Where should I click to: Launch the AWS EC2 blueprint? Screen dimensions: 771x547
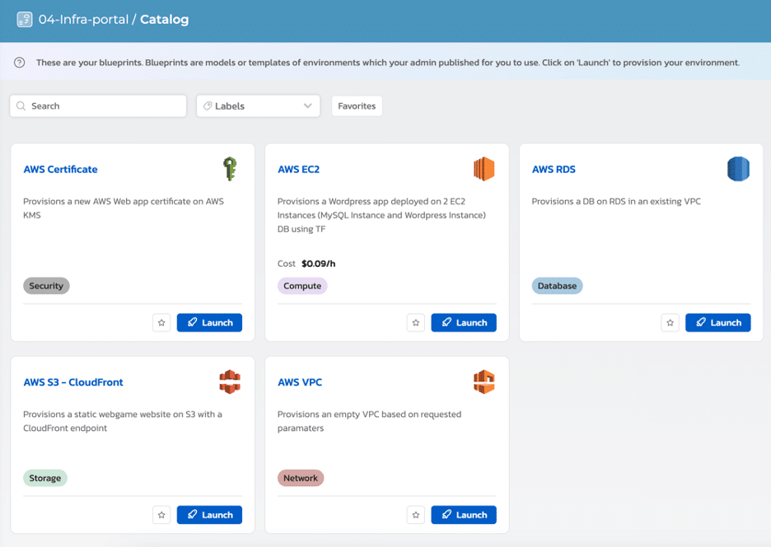464,323
